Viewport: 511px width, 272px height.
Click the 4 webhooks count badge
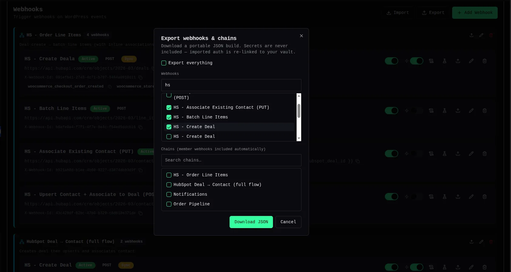pyautogui.click(x=98, y=35)
